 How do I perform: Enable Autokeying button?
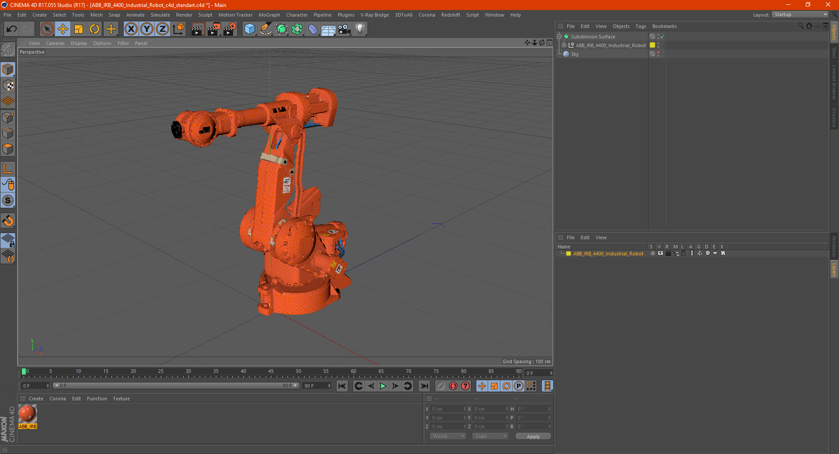pos(453,386)
